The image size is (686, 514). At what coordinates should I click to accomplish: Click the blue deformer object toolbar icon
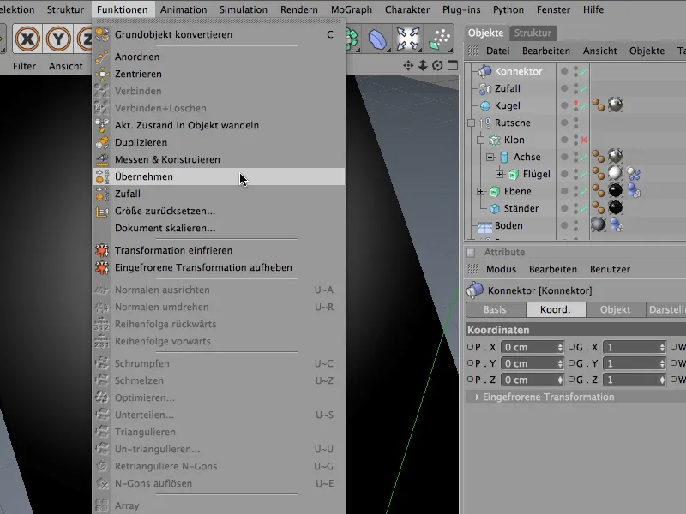377,39
